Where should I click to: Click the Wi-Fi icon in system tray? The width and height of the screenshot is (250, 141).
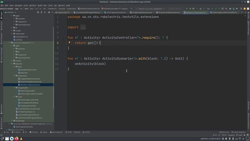point(240,139)
